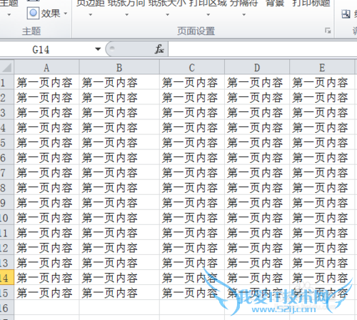Screen dimensions: 357x320
Task: Click the 效果 (Effects) theme icon
Action: 33,14
